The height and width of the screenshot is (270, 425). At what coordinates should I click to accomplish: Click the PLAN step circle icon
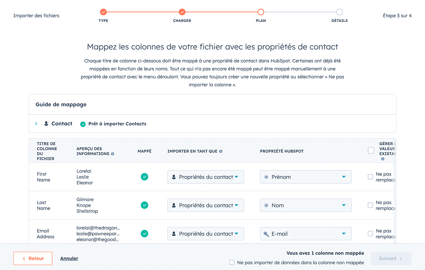261,12
